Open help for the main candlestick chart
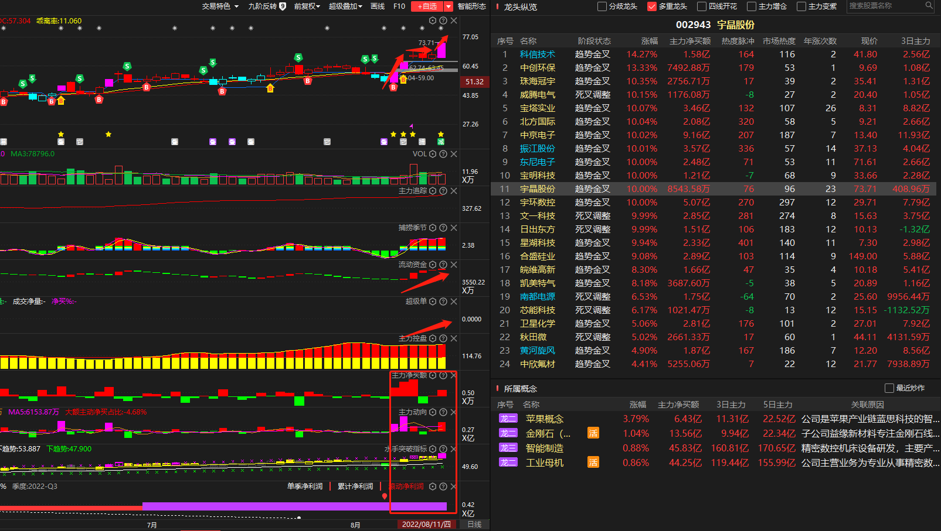The width and height of the screenshot is (941, 531). coord(443,20)
